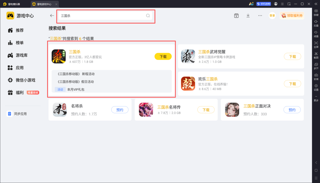
Task: Click the 领取福利券 coupon button
Action: 292,16
